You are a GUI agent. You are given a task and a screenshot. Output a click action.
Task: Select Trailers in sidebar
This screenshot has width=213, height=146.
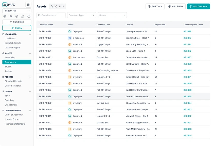[x=8, y=71]
